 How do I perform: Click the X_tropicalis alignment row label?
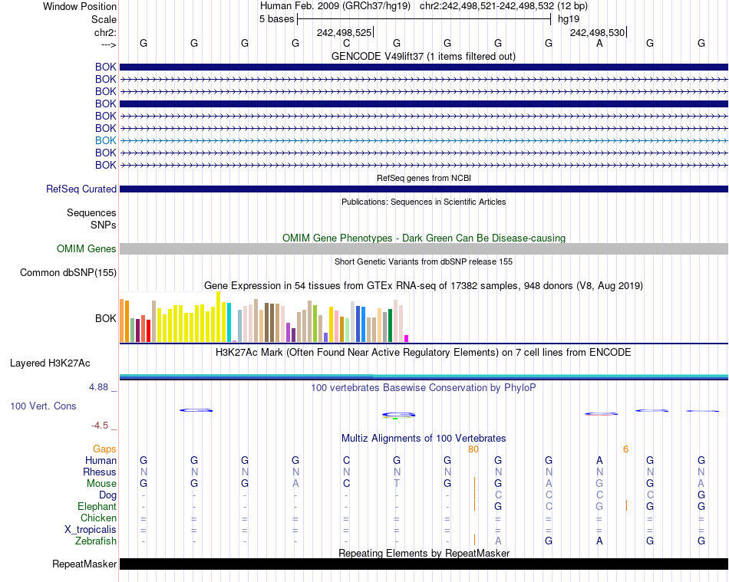click(91, 530)
